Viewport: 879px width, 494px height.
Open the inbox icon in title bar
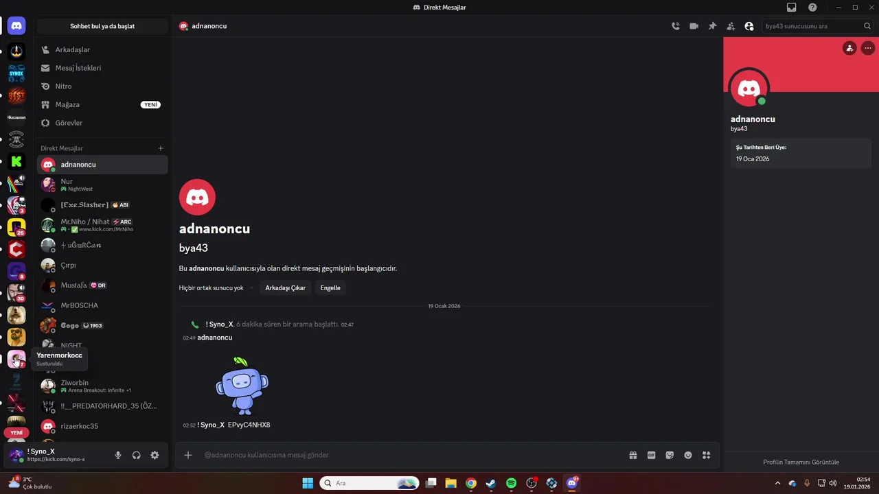pyautogui.click(x=792, y=7)
